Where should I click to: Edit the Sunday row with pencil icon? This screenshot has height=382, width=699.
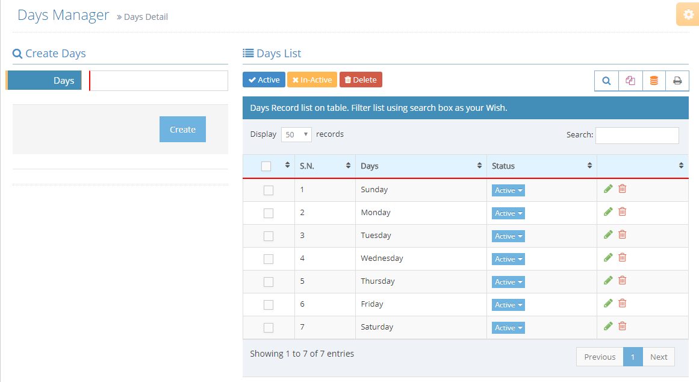pos(608,189)
